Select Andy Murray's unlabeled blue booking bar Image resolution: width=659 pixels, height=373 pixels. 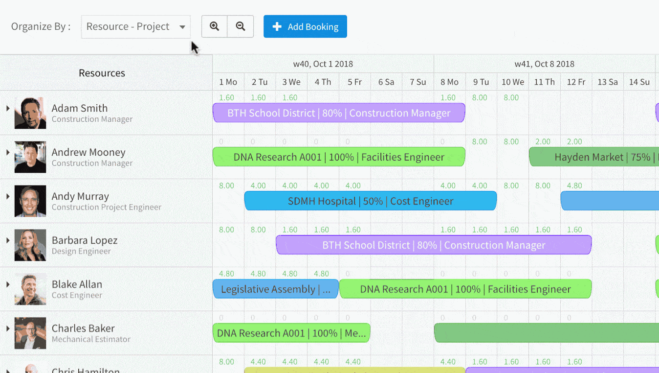[610, 201]
